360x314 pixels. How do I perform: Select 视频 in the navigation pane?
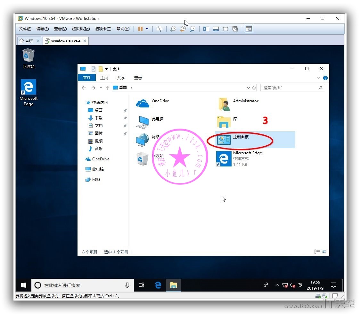[x=95, y=141]
